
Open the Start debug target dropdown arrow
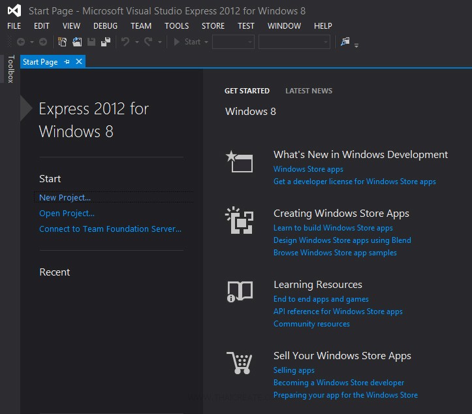[206, 42]
